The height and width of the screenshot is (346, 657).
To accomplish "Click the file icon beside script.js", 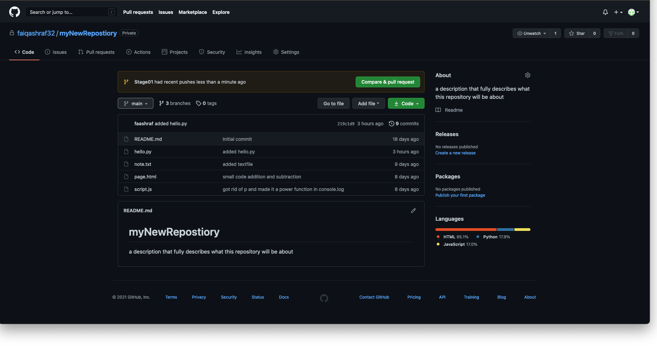I will tap(126, 189).
